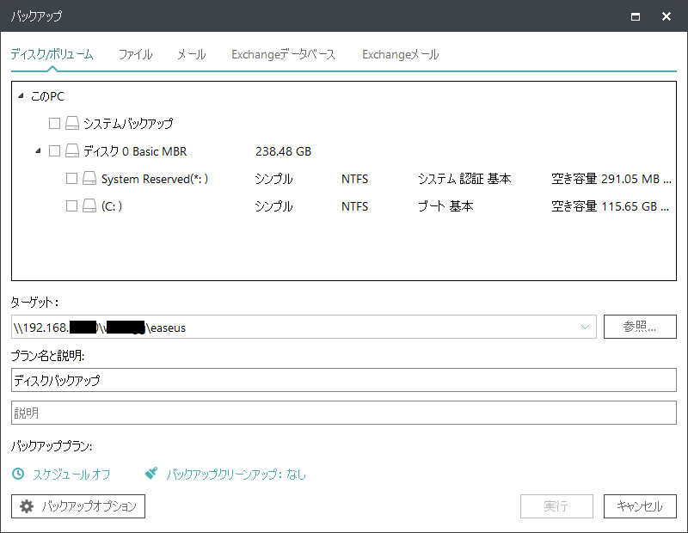Click the disk icon for ディスク 0 Basic MBR
Image resolution: width=688 pixels, height=533 pixels.
(x=72, y=151)
